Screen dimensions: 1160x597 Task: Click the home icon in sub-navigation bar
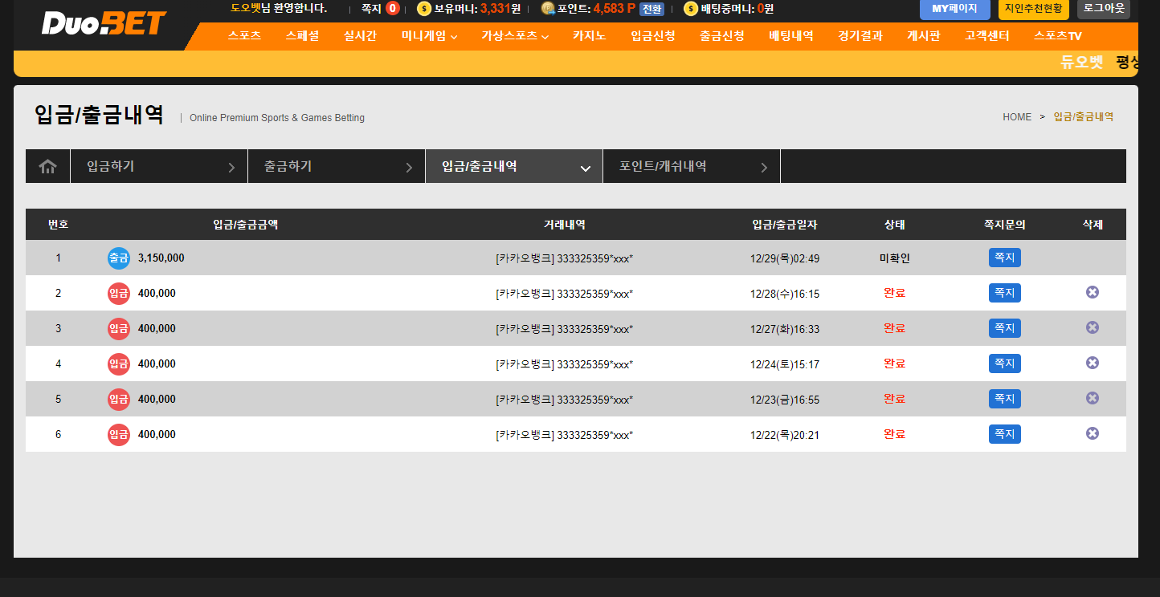pos(48,167)
